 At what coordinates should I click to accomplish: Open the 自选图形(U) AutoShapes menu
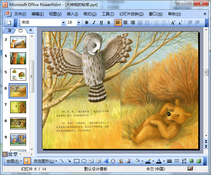click(45, 161)
